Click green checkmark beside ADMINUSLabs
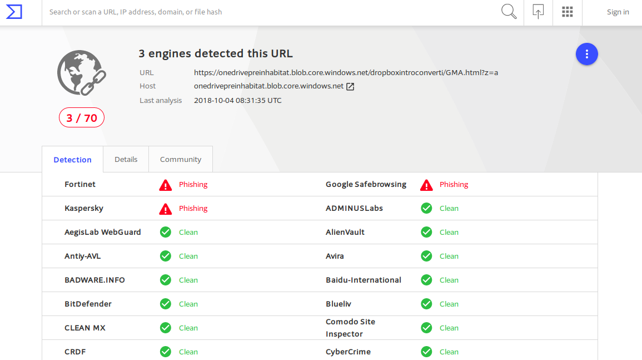642x360 pixels. coord(426,208)
